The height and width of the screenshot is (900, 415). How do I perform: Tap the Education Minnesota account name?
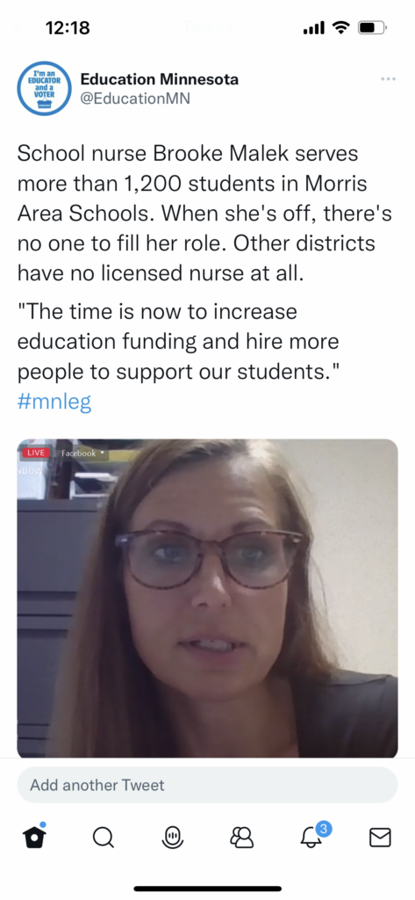[x=160, y=79]
